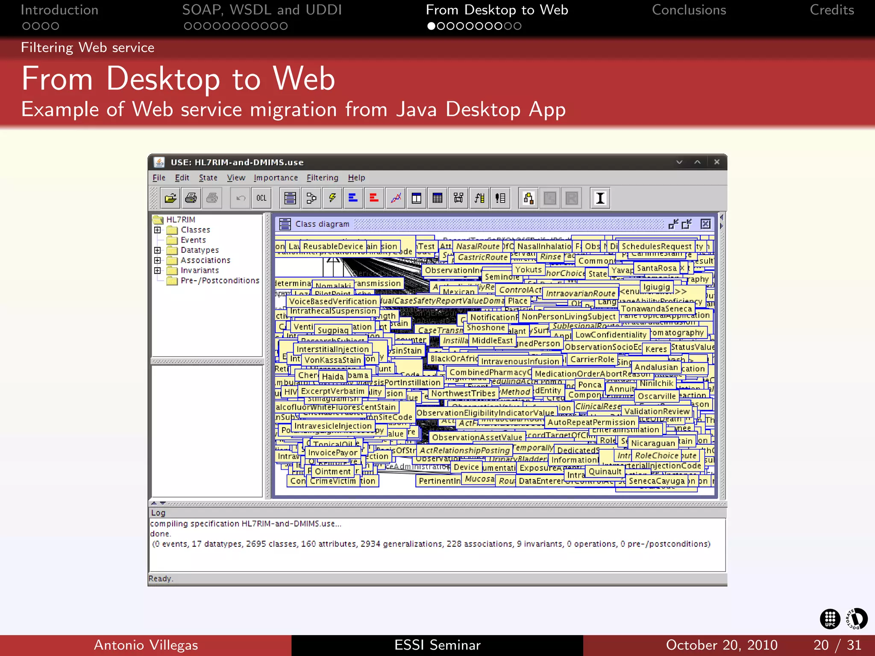Click the upward collapse arrow above Log
875x656 pixels.
pos(154,503)
